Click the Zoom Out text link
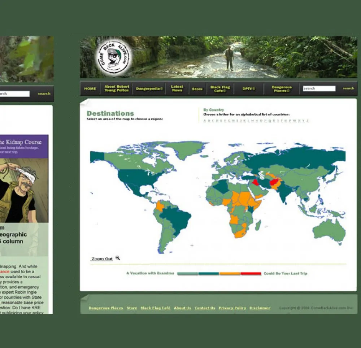This screenshot has height=348, width=361. [102, 259]
